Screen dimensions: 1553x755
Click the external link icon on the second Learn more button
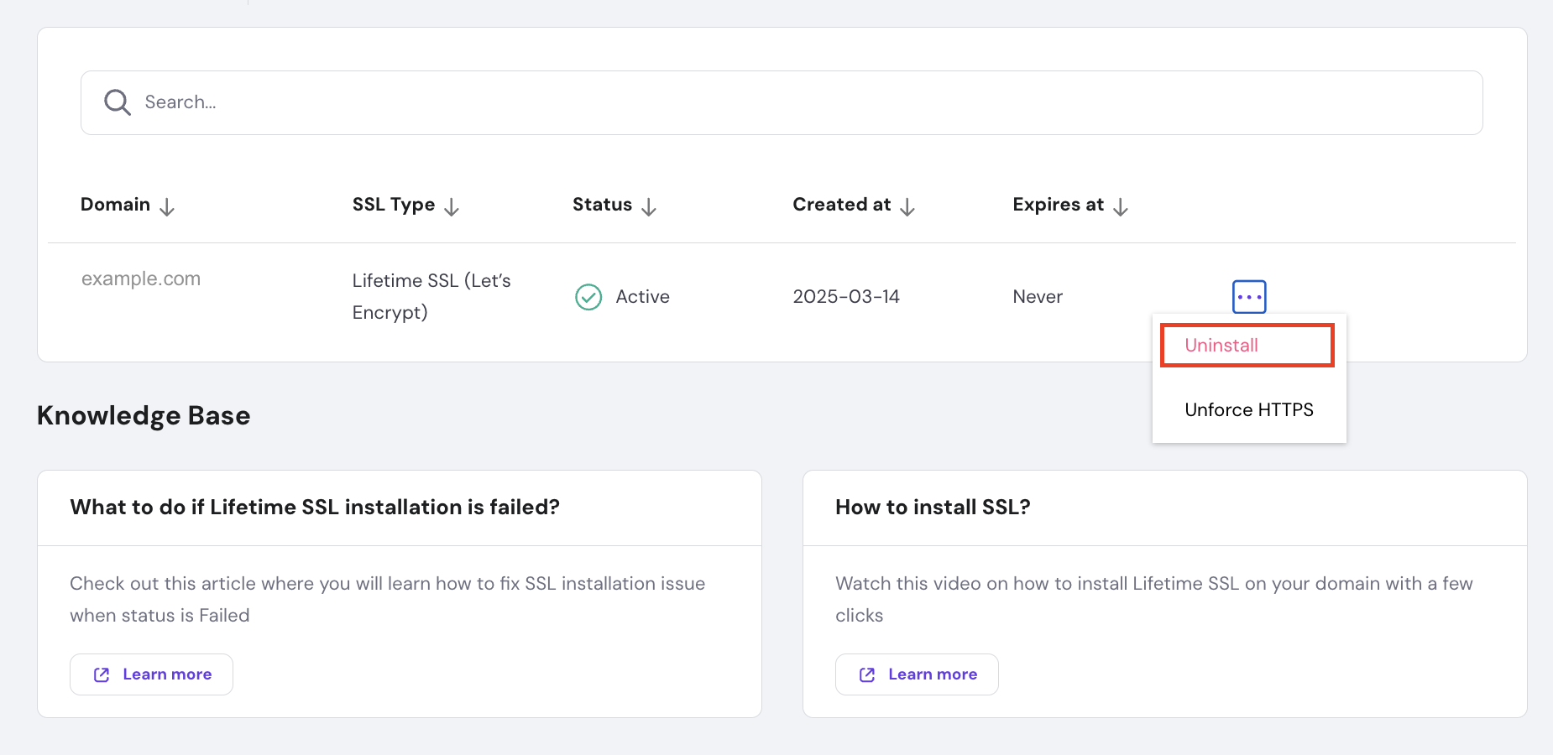click(866, 674)
